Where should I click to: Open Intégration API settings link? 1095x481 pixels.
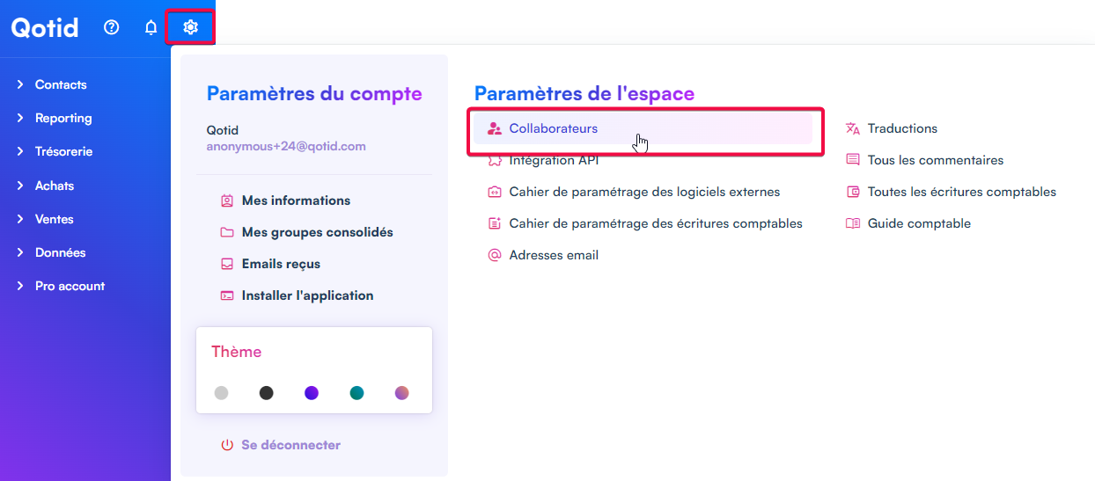pos(554,161)
